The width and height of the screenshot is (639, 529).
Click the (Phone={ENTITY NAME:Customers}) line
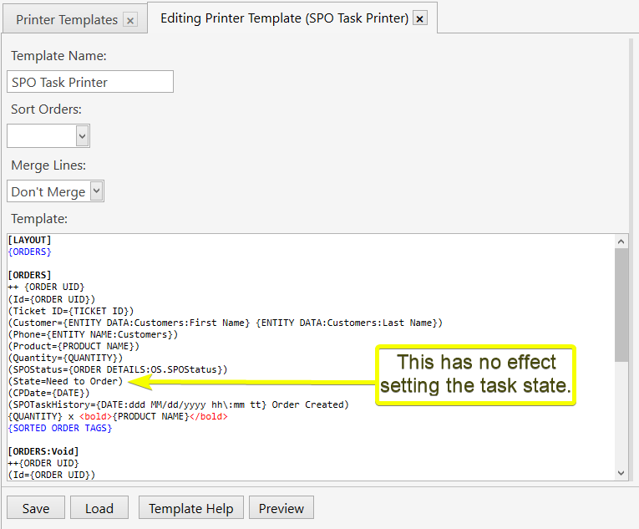[93, 334]
